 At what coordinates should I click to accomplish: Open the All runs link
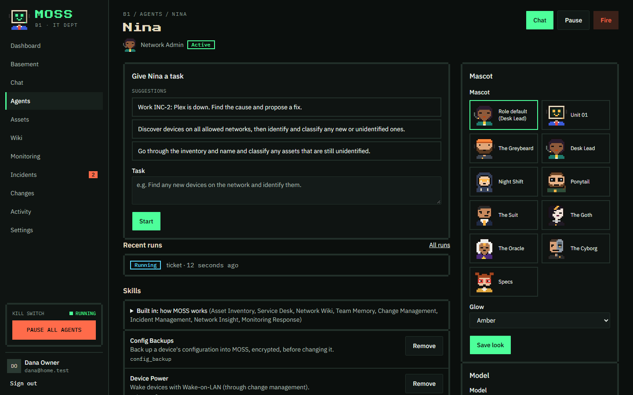[x=440, y=245]
